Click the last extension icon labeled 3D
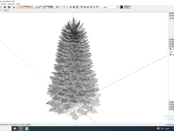Image resolution: width=174 pixels, height=131 pixels. click(129, 7)
